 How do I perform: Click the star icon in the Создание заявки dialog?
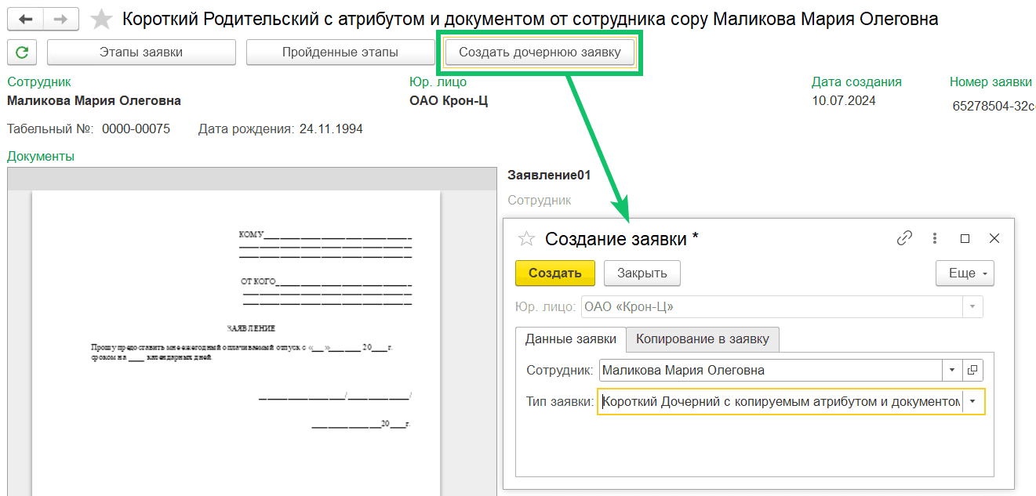(527, 239)
